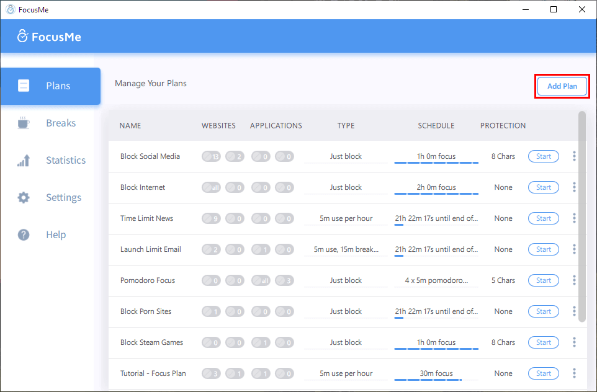Screen dimensions: 597x392
Task: Open the three-dot menu for Pomodoro Focus
Action: pos(574,280)
